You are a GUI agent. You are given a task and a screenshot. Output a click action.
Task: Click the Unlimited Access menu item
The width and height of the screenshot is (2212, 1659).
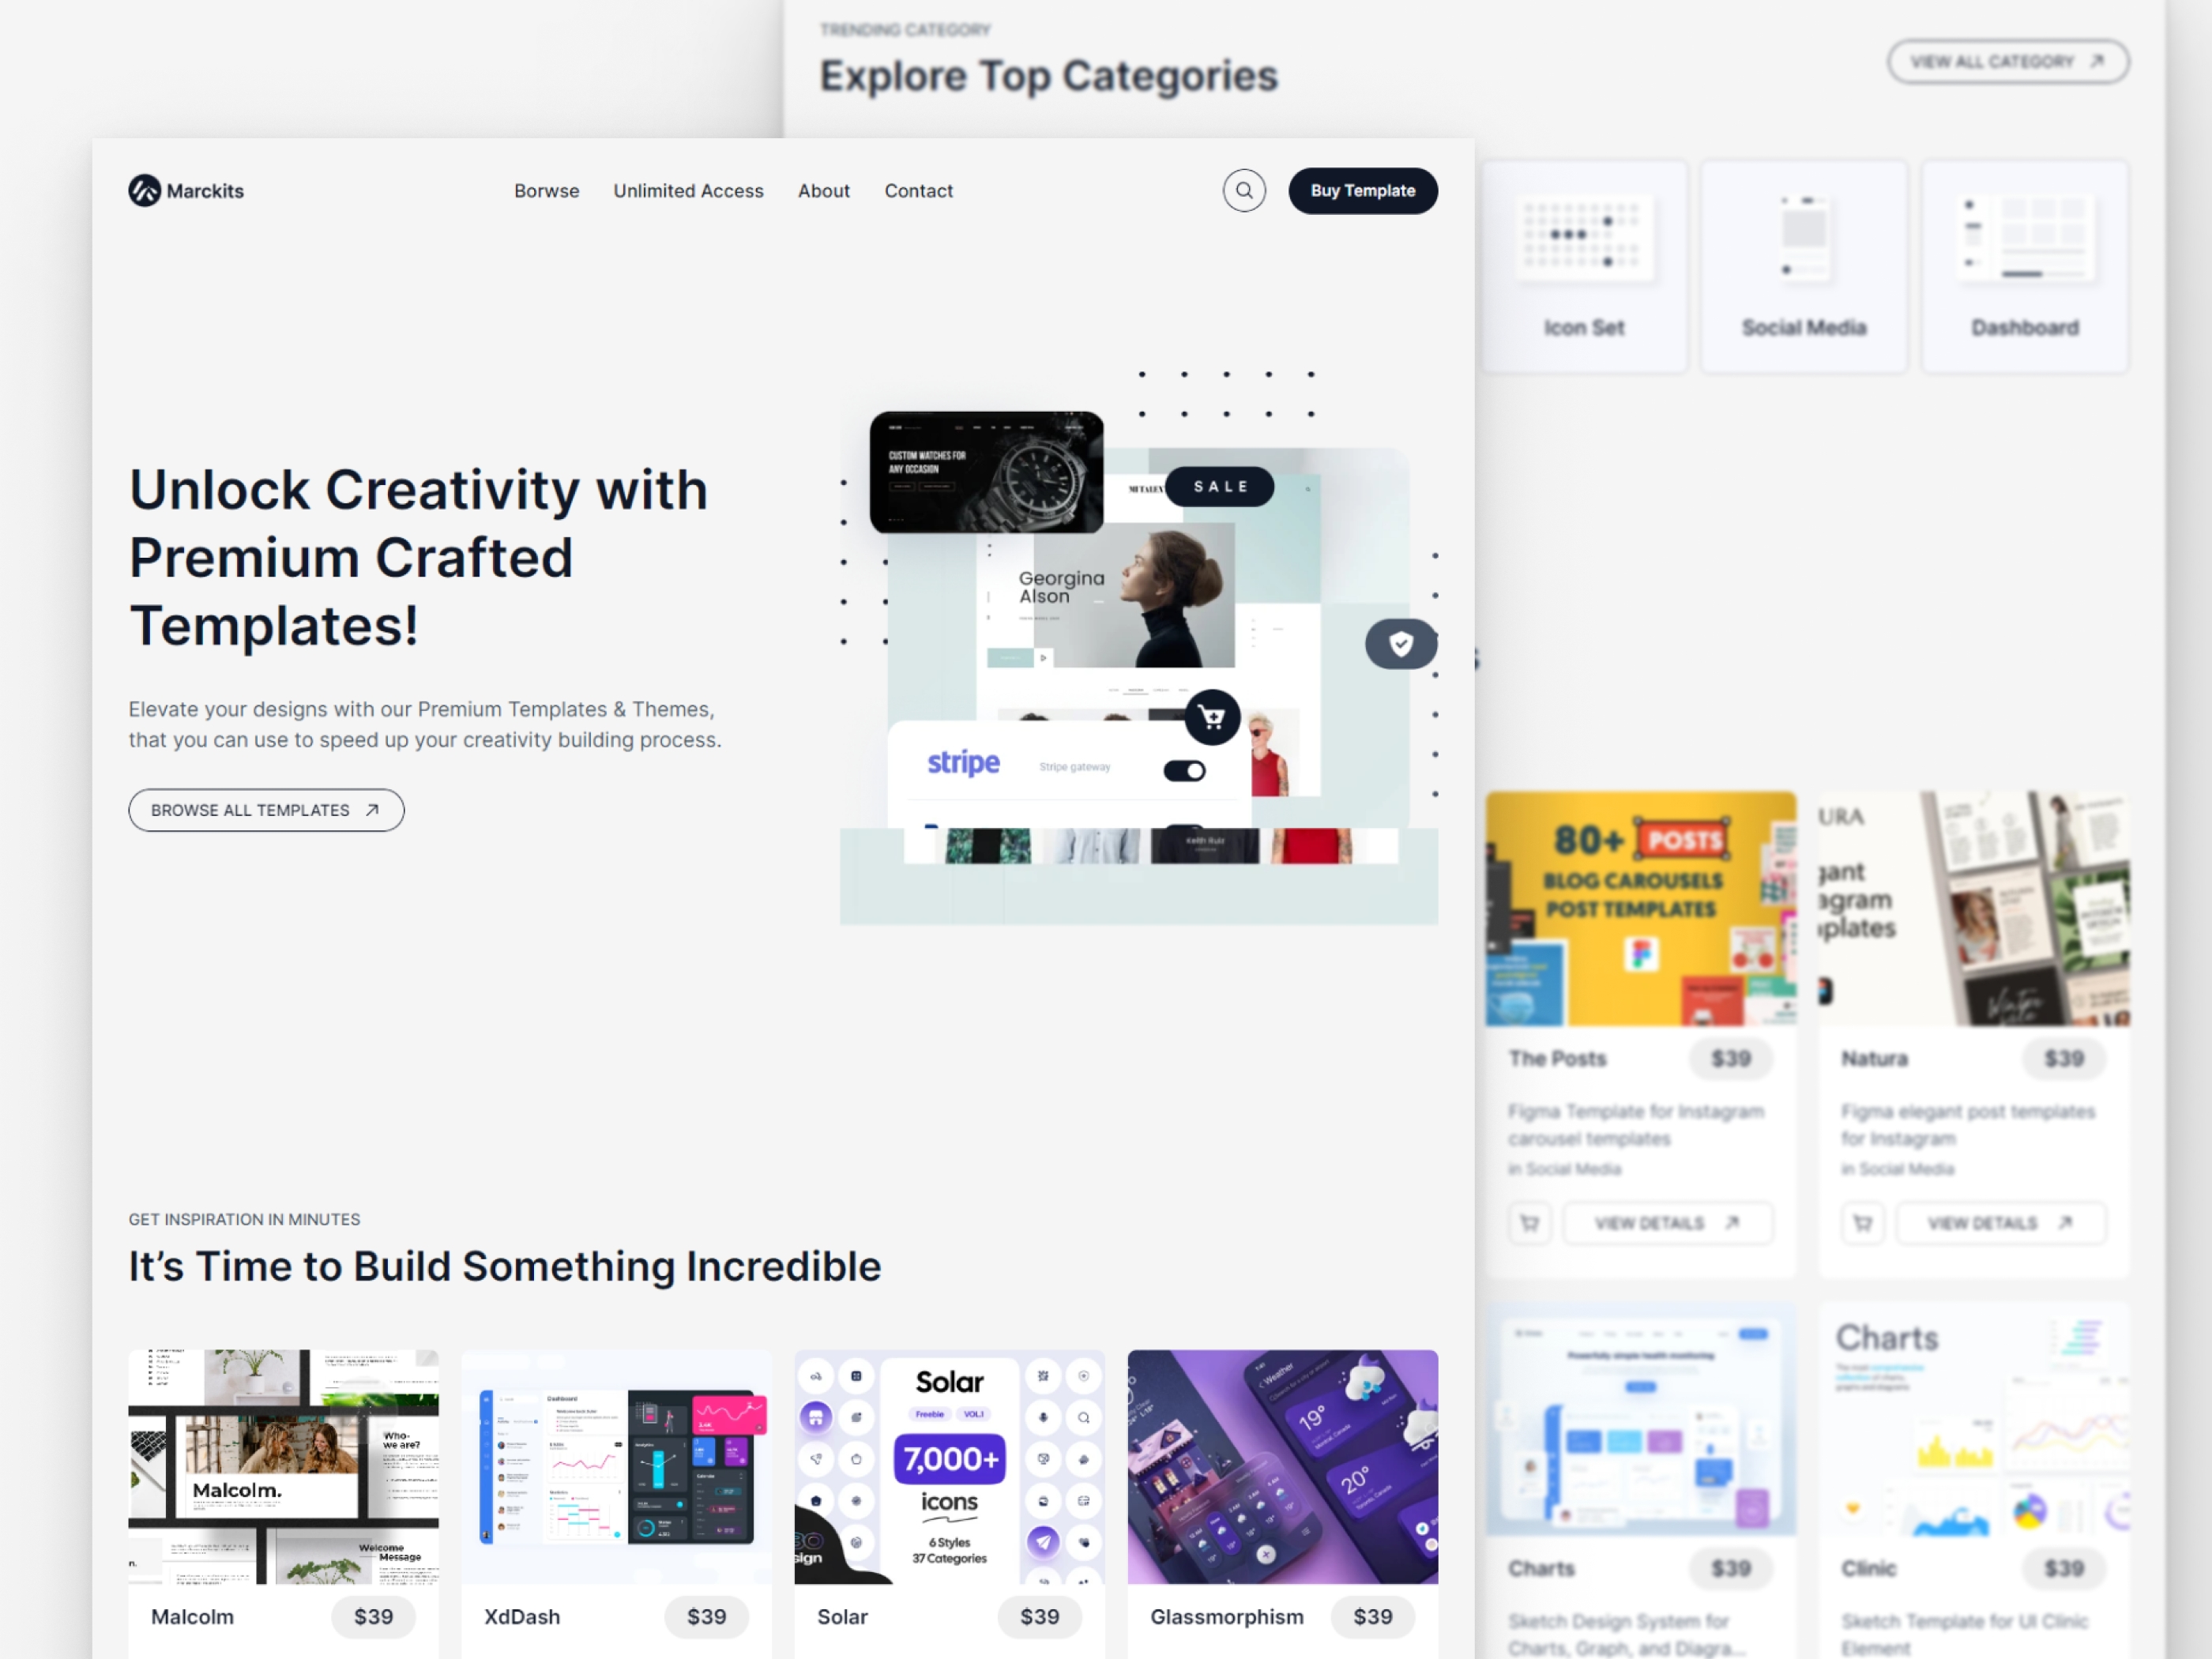[688, 190]
